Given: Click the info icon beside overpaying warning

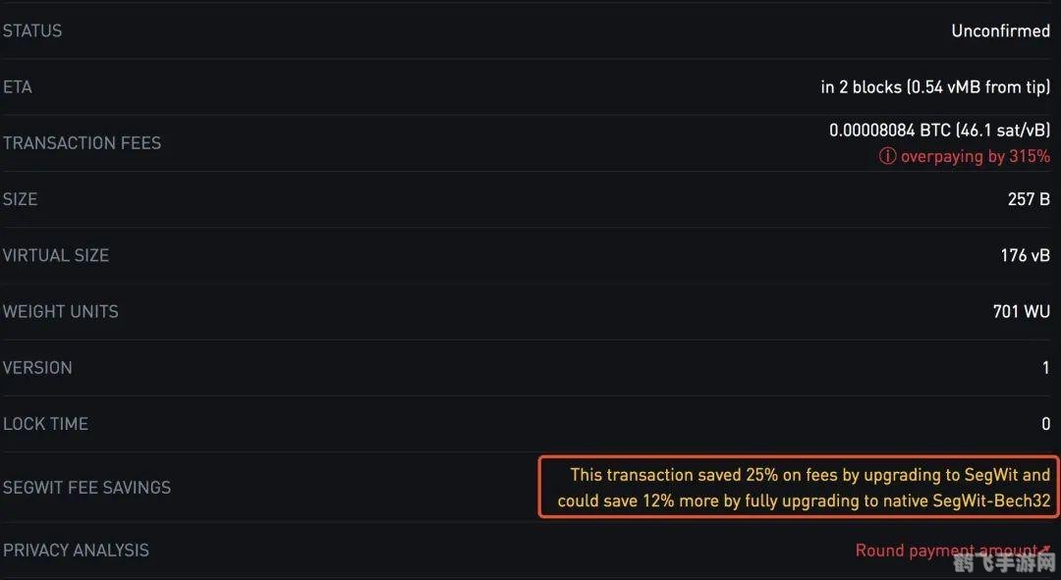Looking at the screenshot, I should 887,157.
